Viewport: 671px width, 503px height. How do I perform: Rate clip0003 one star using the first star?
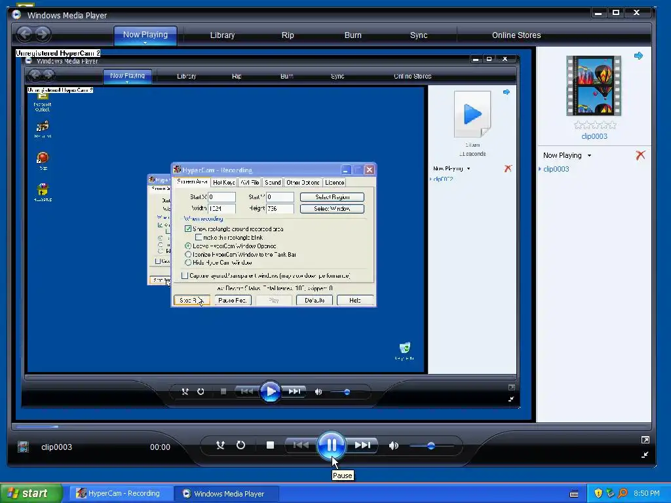coord(578,125)
